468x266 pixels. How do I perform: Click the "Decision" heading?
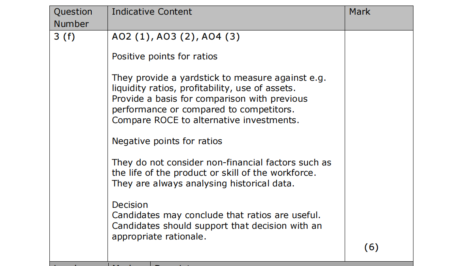tap(130, 205)
